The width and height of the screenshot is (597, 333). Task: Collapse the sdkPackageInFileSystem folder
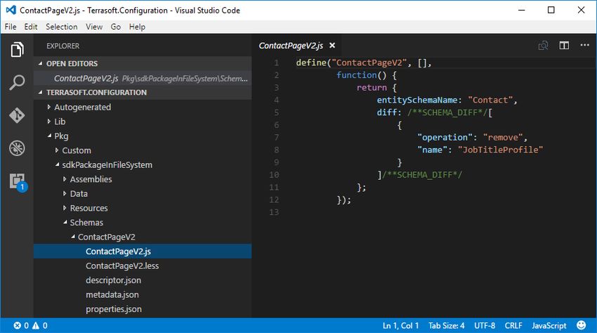(x=57, y=164)
